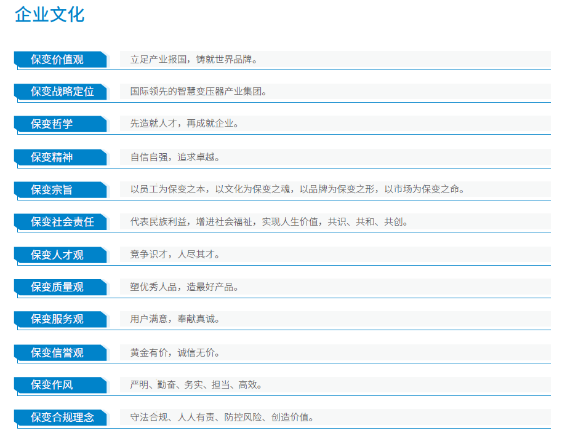The image size is (565, 436).
Task: Select the 保变质量观 label
Action: (57, 287)
